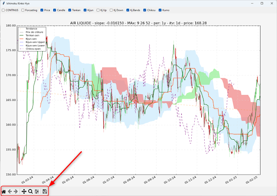Click the Home reset view icon
This screenshot has width=277, height=196.
coord(4,191)
